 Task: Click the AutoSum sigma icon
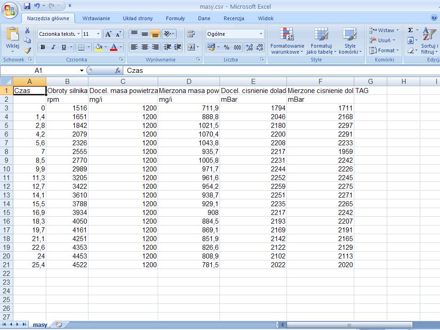411,30
